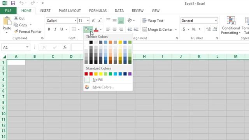Expand the Merge & Center arrow
249x140 pixels.
[x=176, y=30]
